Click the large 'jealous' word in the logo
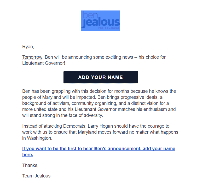 (101, 23)
